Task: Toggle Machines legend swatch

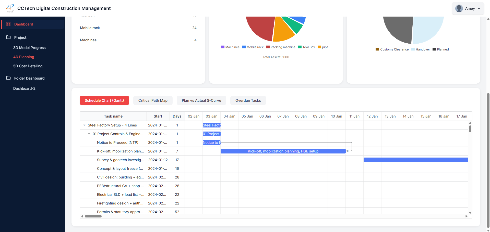Action: 222,47
